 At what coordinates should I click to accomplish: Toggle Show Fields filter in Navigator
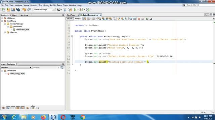[x=8, y=108]
